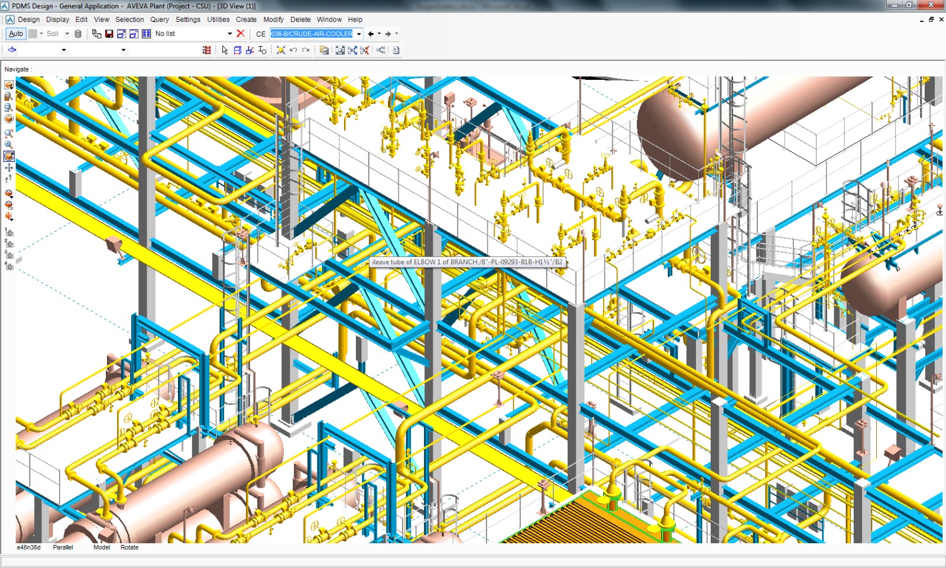Expand the CE element name dropdown
Screen dimensions: 946x568
pos(359,34)
